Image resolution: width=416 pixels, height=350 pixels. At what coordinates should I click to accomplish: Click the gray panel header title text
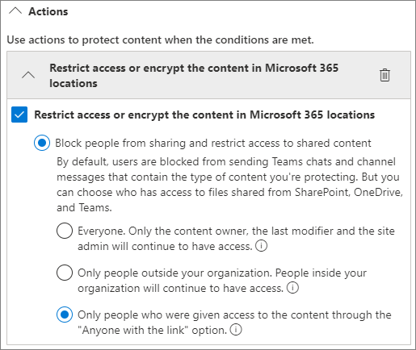pyautogui.click(x=194, y=76)
